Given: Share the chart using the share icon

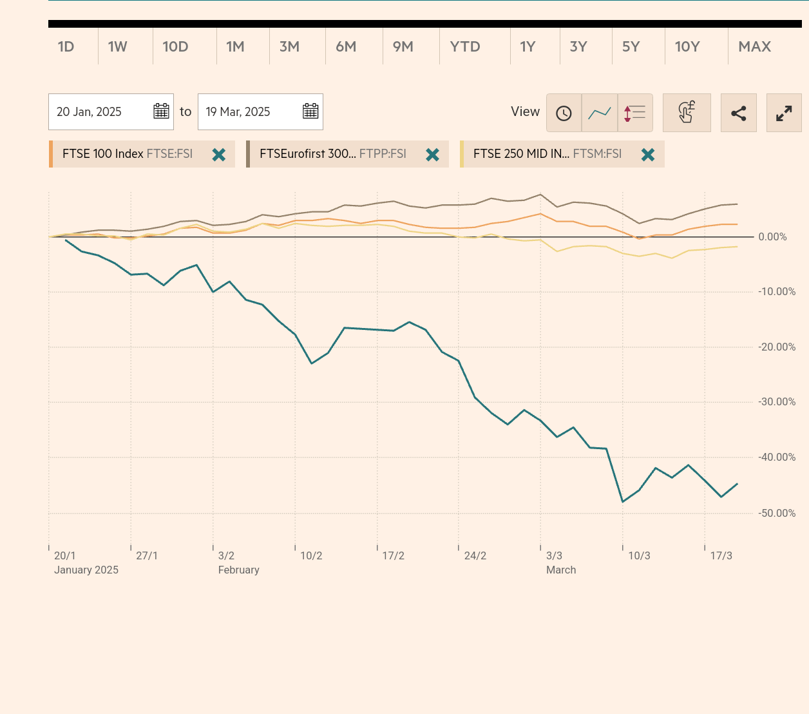Looking at the screenshot, I should [x=739, y=113].
